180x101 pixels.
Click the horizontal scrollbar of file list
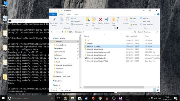(x=114, y=87)
